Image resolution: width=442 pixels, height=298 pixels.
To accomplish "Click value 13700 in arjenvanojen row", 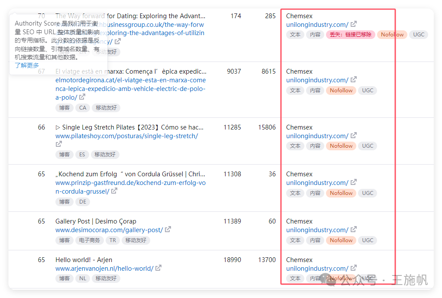I will coord(267,259).
